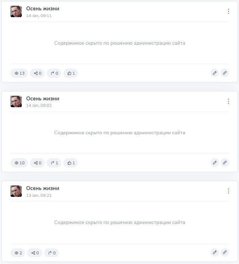Toggle thumbs-up on 14 Jan 09:02 post

point(71,163)
